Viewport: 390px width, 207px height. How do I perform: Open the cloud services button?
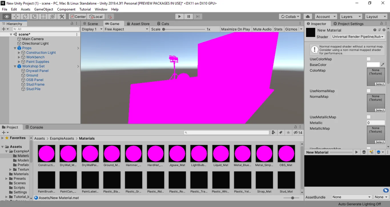(308, 17)
